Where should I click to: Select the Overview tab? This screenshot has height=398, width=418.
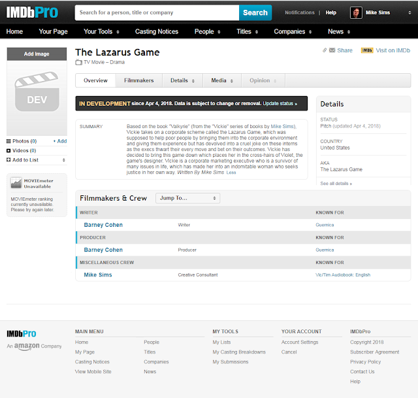(95, 80)
